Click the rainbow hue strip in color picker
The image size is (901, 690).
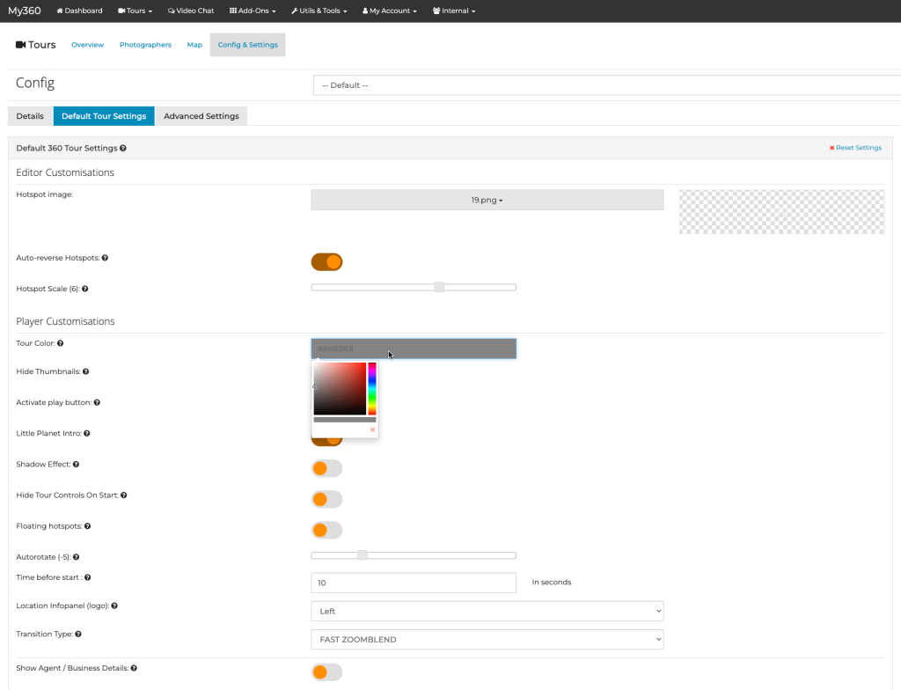pos(372,388)
